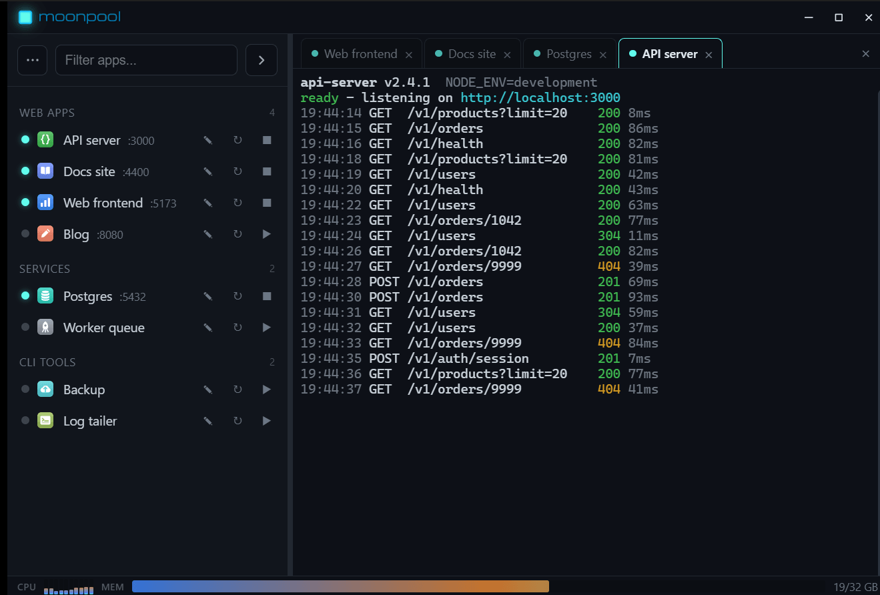
Task: Edit the Web frontend entry
Action: pyautogui.click(x=208, y=203)
